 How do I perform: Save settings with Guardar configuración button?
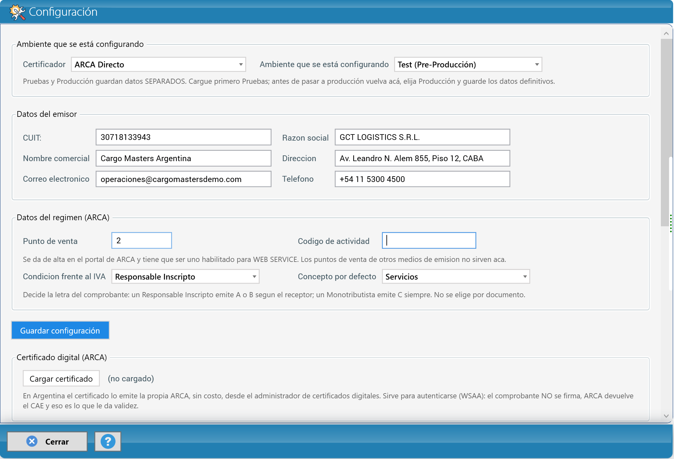click(x=60, y=330)
